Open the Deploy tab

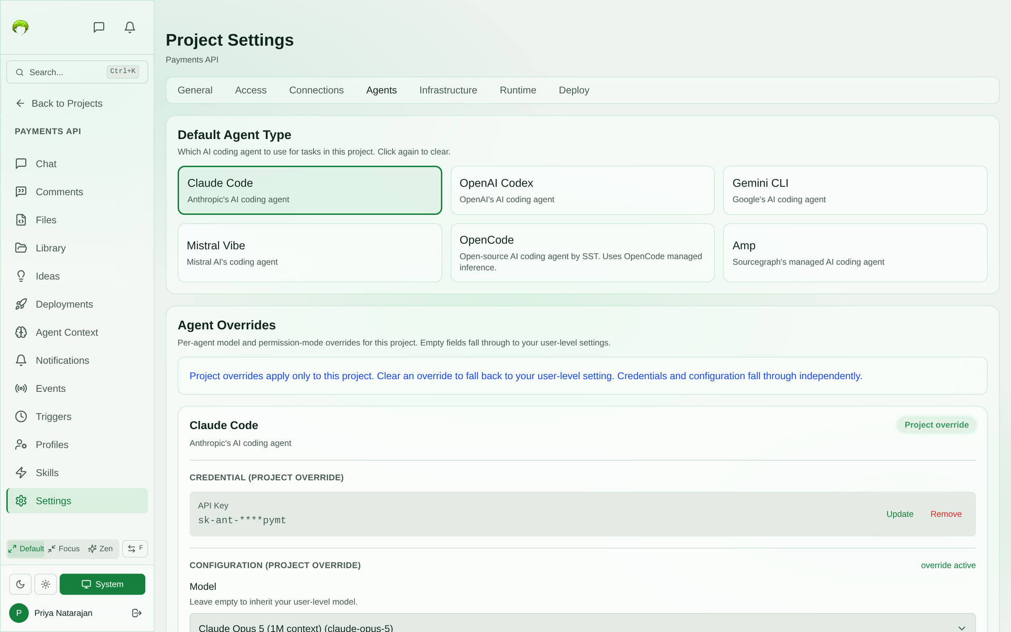point(574,90)
